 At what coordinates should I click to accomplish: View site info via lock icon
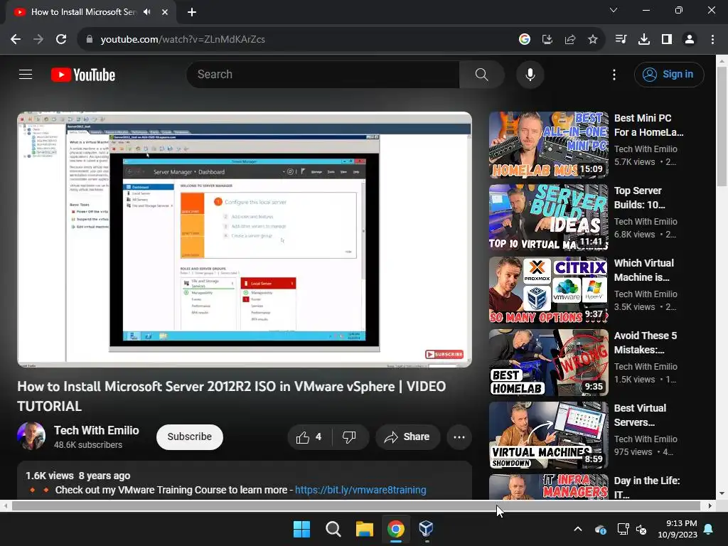click(89, 40)
